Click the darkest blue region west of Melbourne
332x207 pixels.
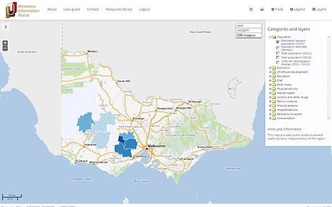121,140
